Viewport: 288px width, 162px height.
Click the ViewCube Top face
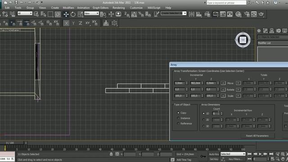[x=243, y=40]
